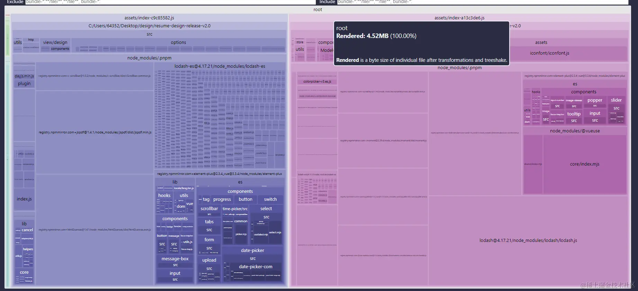
Task: Select the popper component block
Action: 595,100
